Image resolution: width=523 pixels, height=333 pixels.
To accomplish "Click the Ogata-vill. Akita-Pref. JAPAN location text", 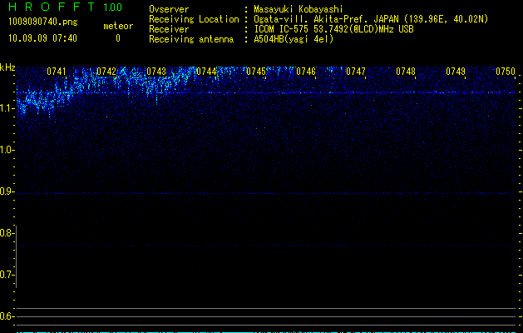I will (x=371, y=19).
